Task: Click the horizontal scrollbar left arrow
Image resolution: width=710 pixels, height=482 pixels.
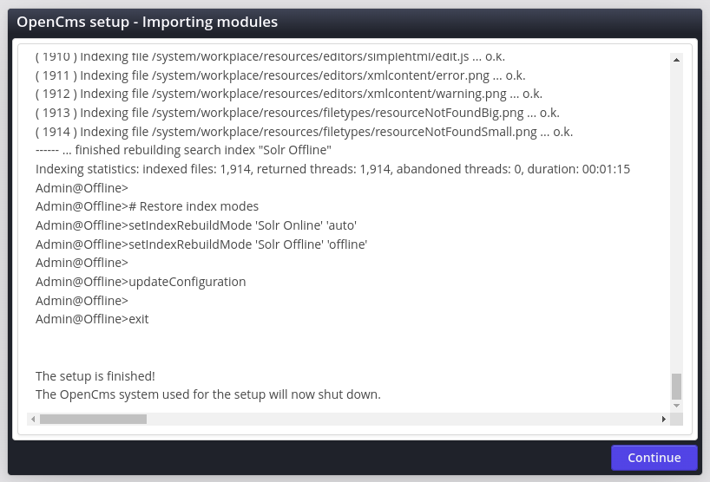Action: click(33, 420)
